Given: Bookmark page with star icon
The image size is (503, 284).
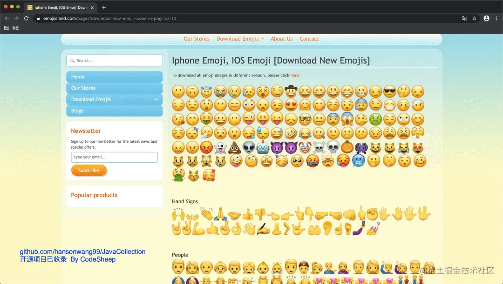Looking at the screenshot, I should (474, 18).
